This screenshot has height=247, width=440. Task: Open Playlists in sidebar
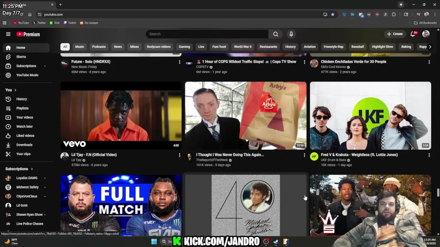click(x=26, y=108)
